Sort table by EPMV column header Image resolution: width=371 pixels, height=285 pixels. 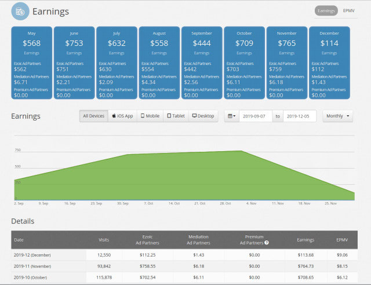(x=343, y=239)
